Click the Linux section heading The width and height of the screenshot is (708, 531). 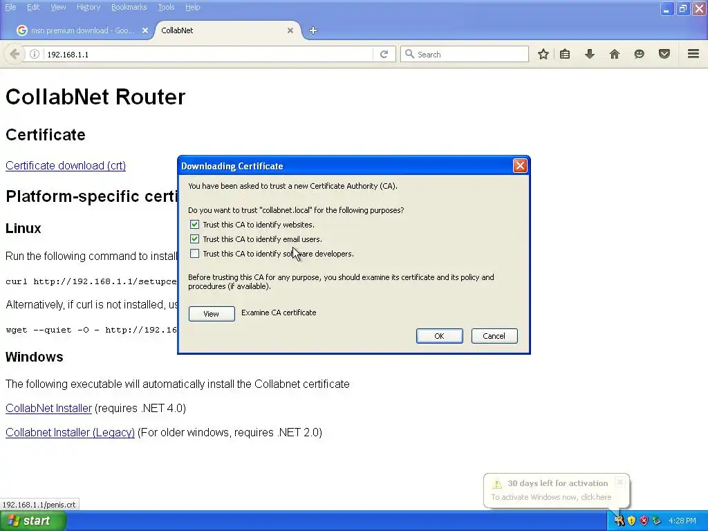click(x=24, y=228)
